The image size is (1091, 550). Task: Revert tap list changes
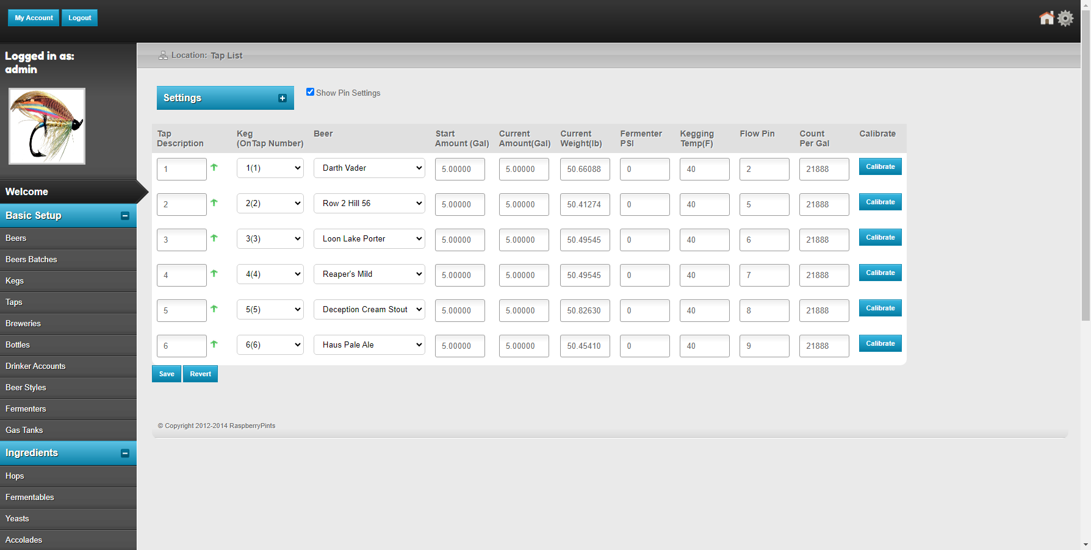point(200,374)
